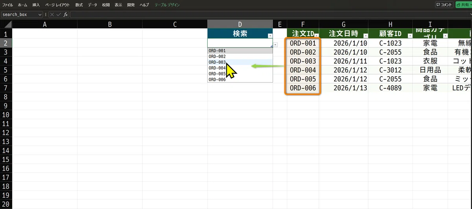472x209 pixels.
Task: Choose ORD-005 in the dropdown list
Action: [240, 73]
